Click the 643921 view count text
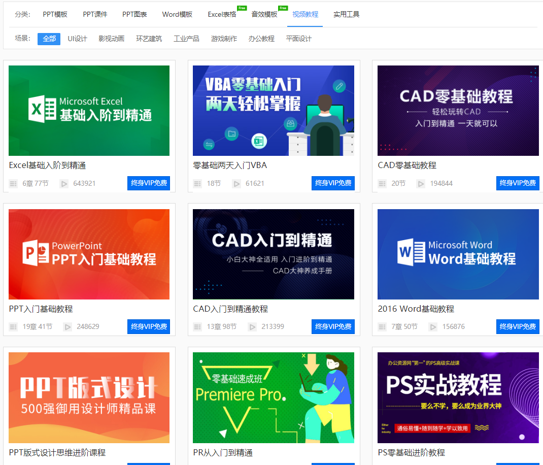The width and height of the screenshot is (543, 465). click(x=84, y=184)
